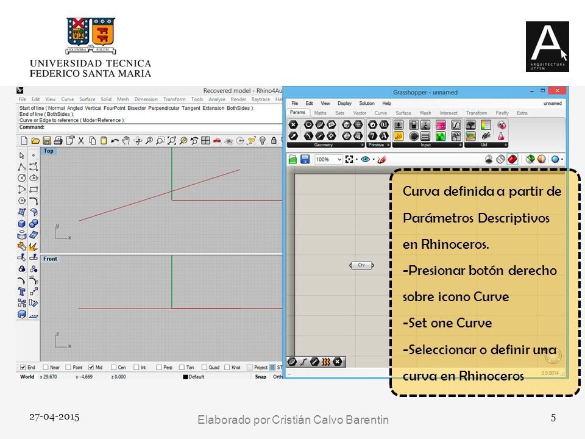Print the Rhino model via printer icon
This screenshot has height=439, width=585.
coord(58,141)
